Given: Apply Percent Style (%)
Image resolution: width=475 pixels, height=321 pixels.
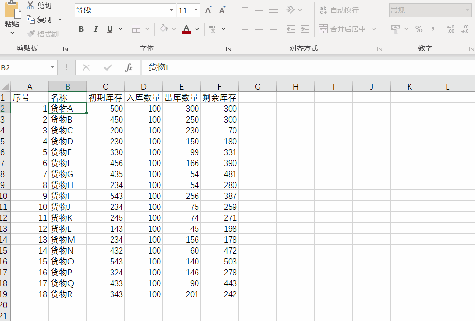Looking at the screenshot, I should (419, 29).
